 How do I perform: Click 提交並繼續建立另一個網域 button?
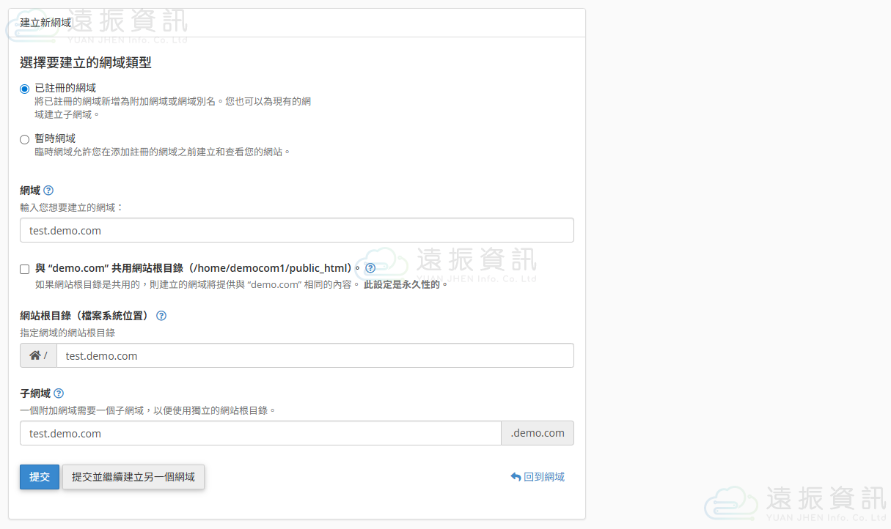point(133,477)
